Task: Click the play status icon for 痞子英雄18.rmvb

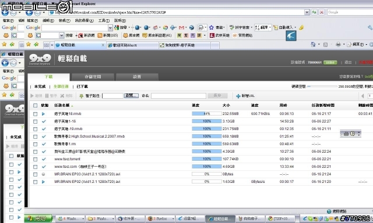Action: pyautogui.click(x=43, y=114)
